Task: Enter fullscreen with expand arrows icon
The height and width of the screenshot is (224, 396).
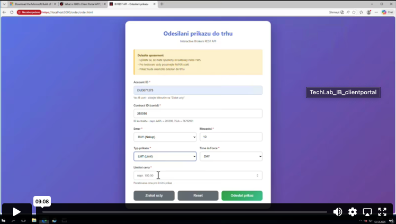Action: click(382, 212)
